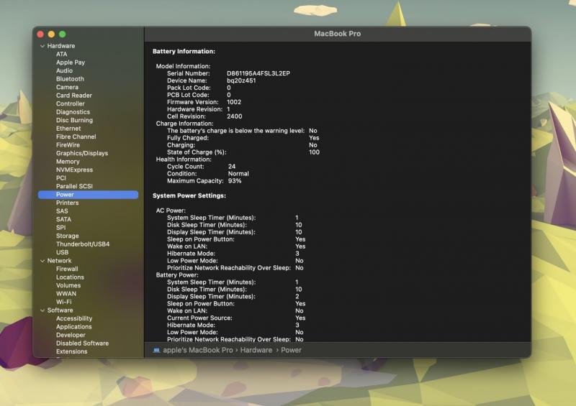576x406 pixels.
Task: Open Bluetooth hardware details
Action: [70, 79]
